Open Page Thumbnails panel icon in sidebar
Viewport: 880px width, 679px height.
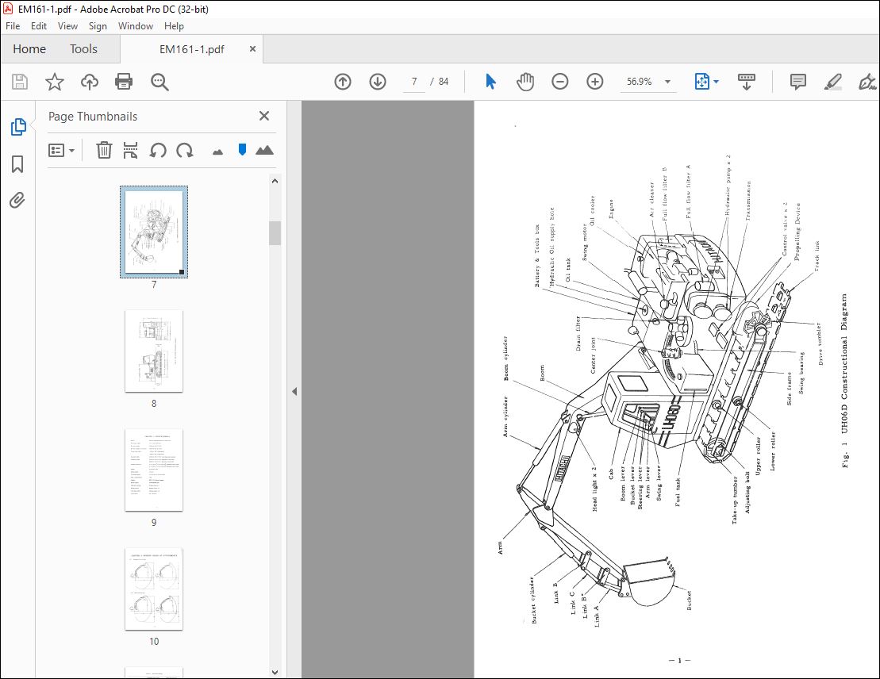[x=18, y=127]
